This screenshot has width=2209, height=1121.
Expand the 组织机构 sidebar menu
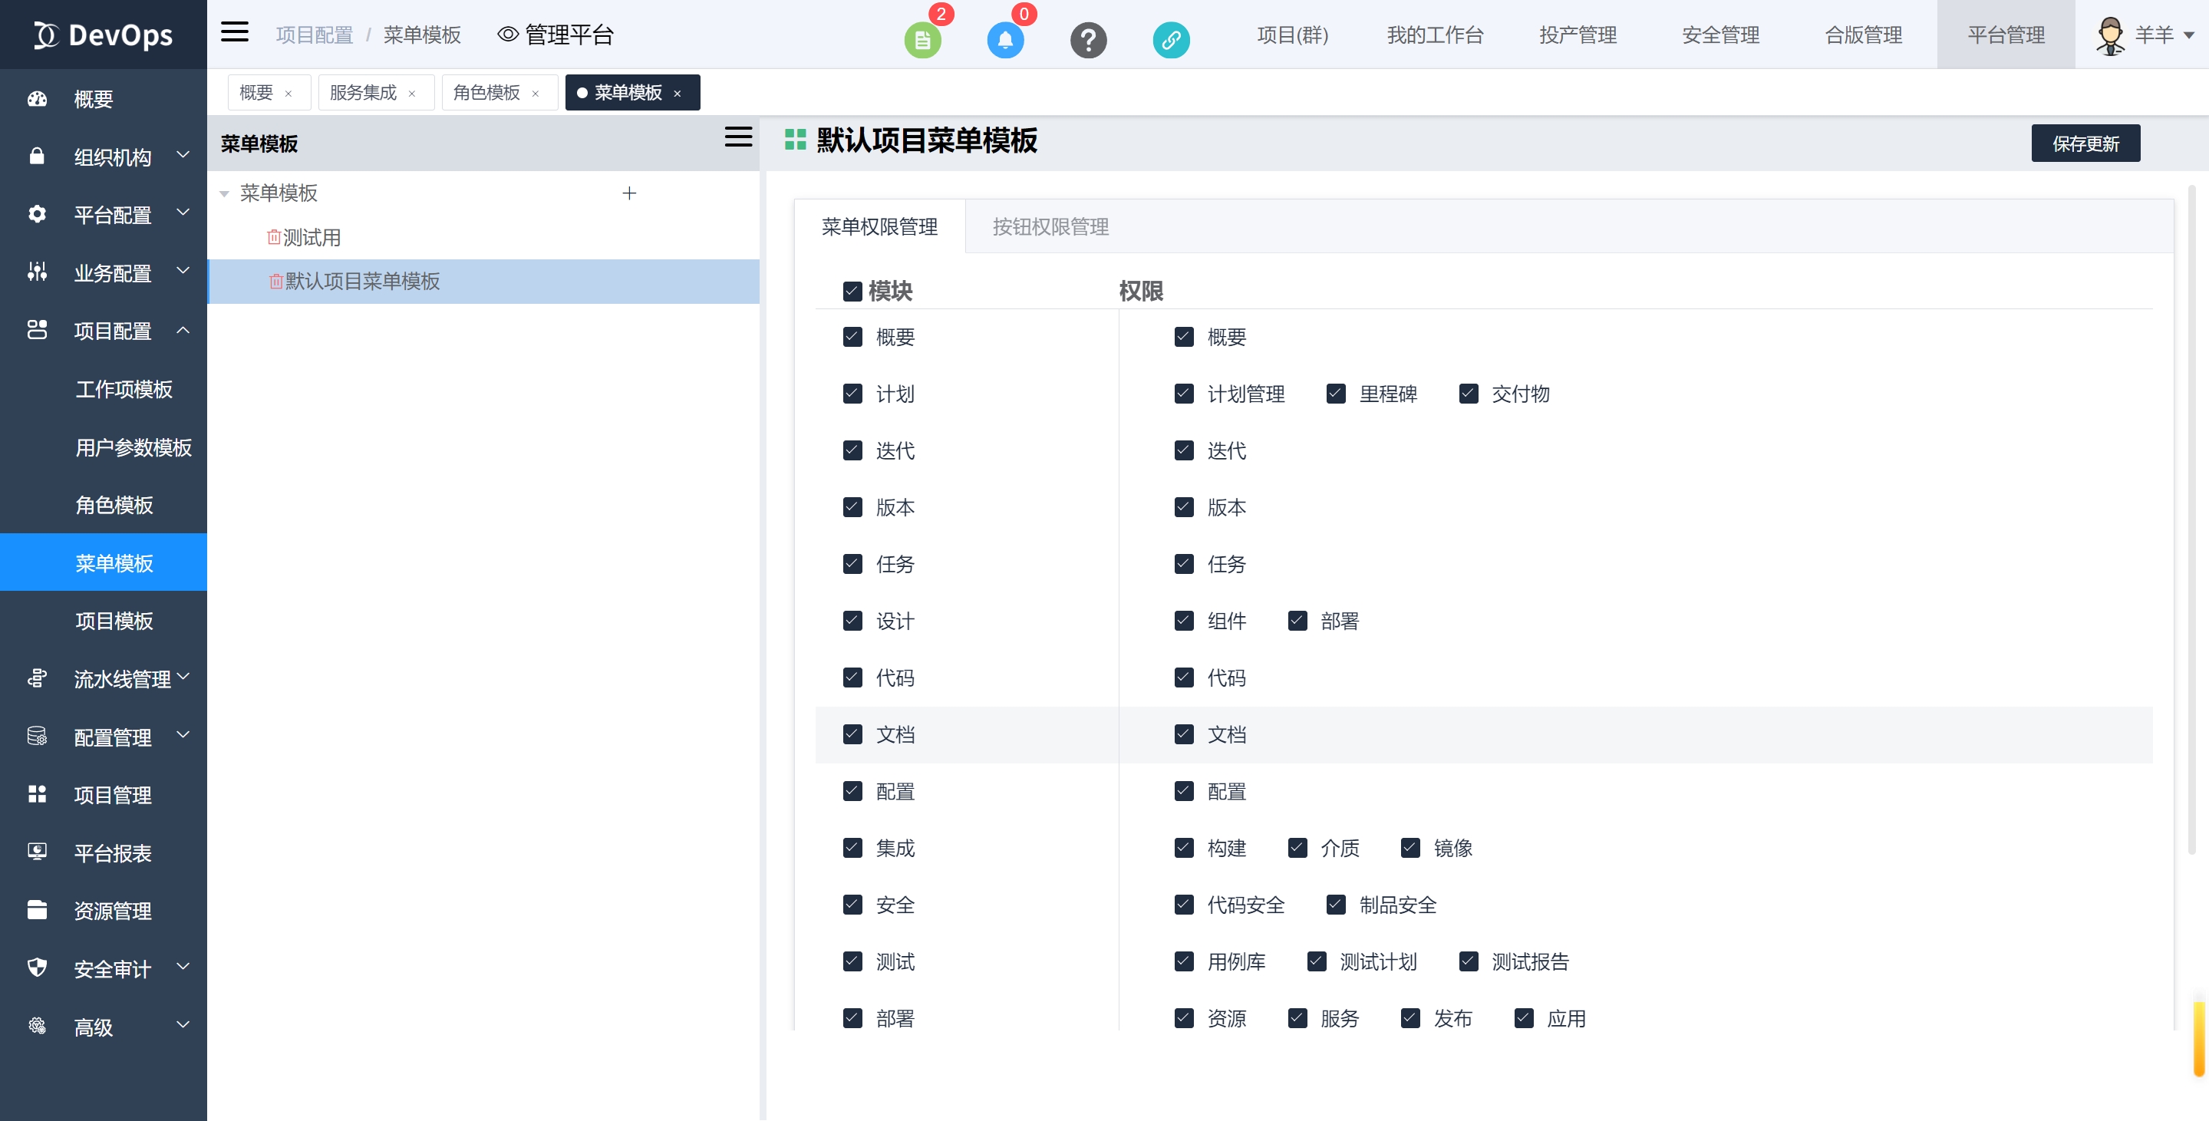[111, 157]
